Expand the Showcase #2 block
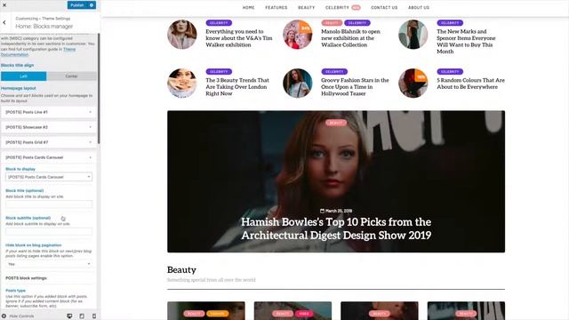This screenshot has width=569, height=320. click(49, 127)
